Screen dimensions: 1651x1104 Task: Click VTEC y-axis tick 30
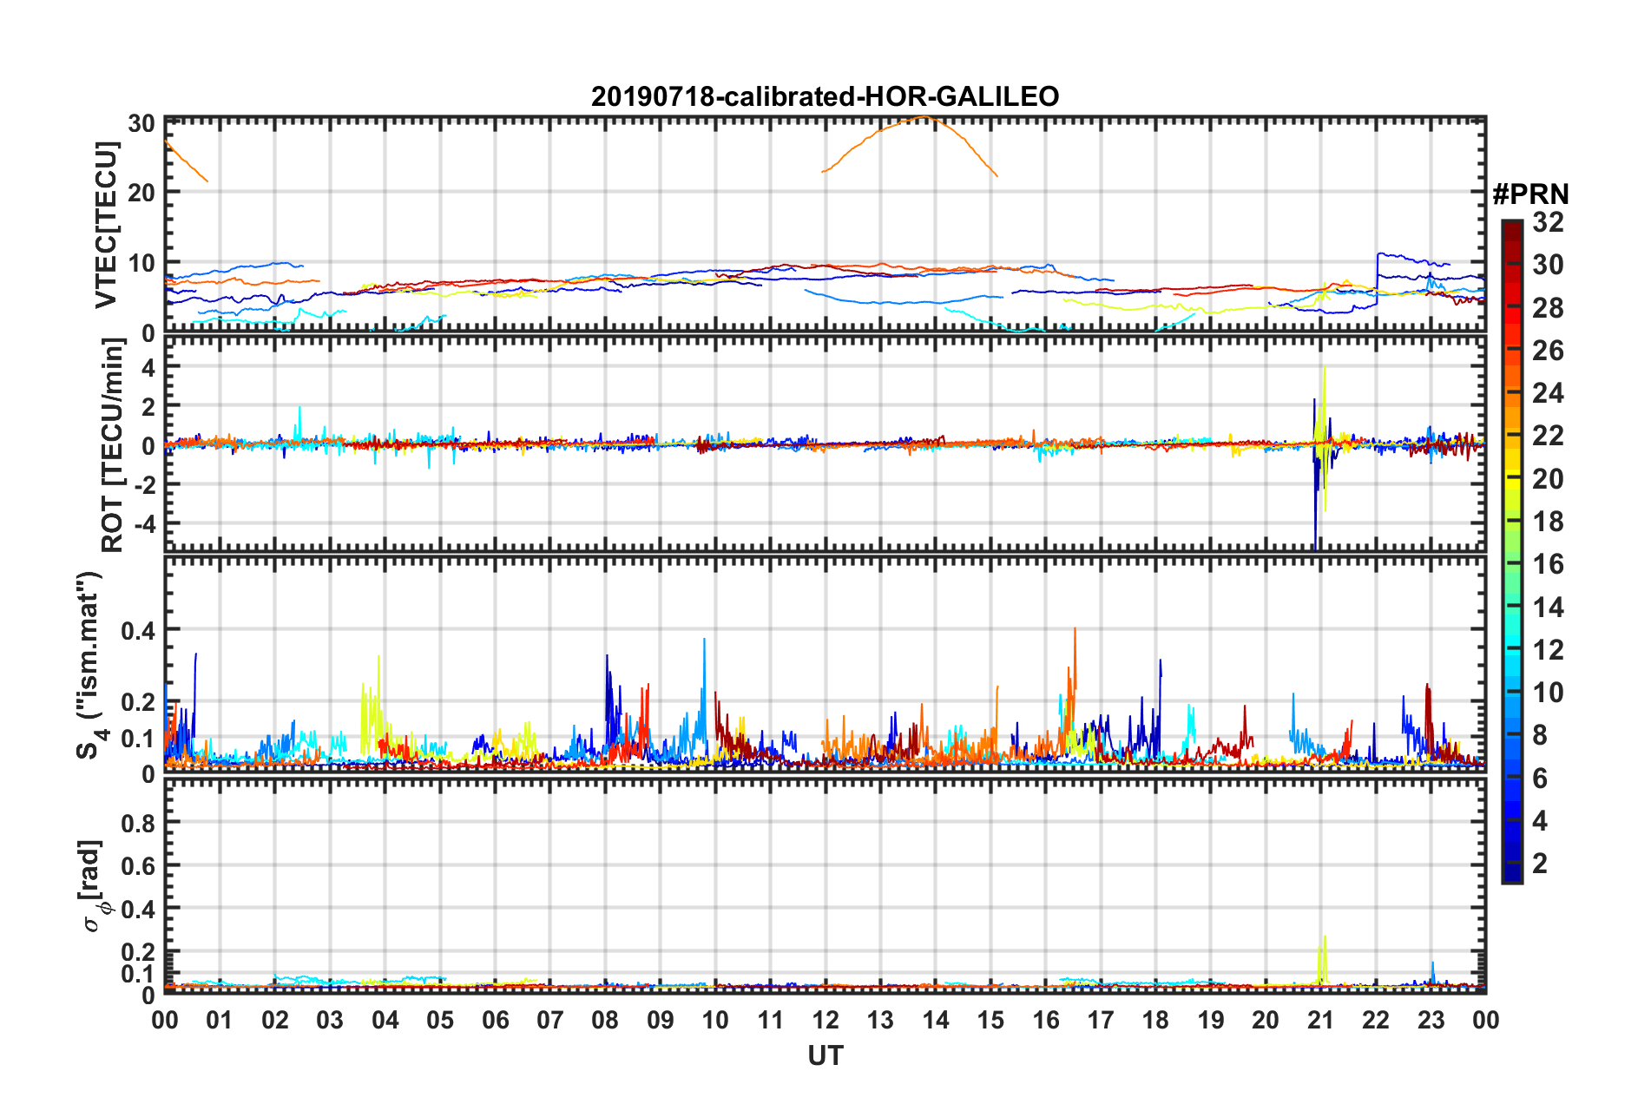click(141, 123)
